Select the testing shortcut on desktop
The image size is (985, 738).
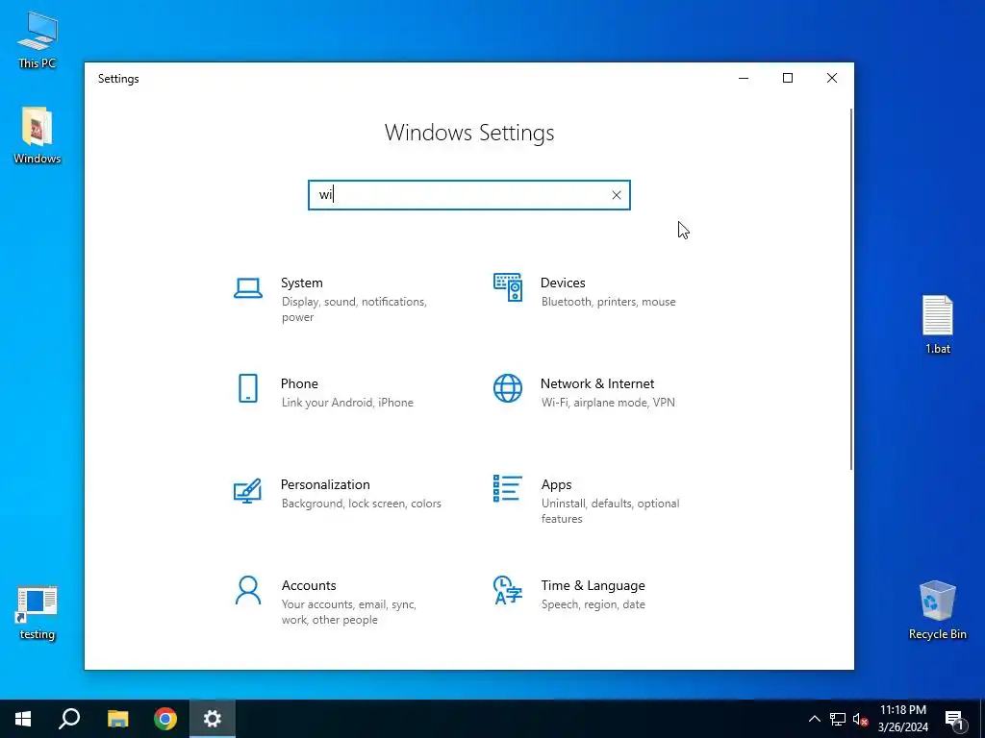coord(38,613)
